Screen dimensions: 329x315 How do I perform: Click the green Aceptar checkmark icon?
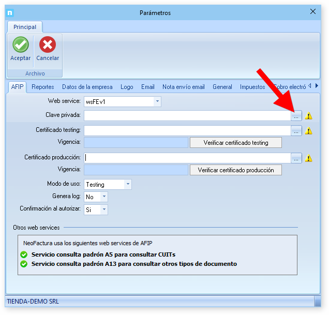pyautogui.click(x=21, y=45)
